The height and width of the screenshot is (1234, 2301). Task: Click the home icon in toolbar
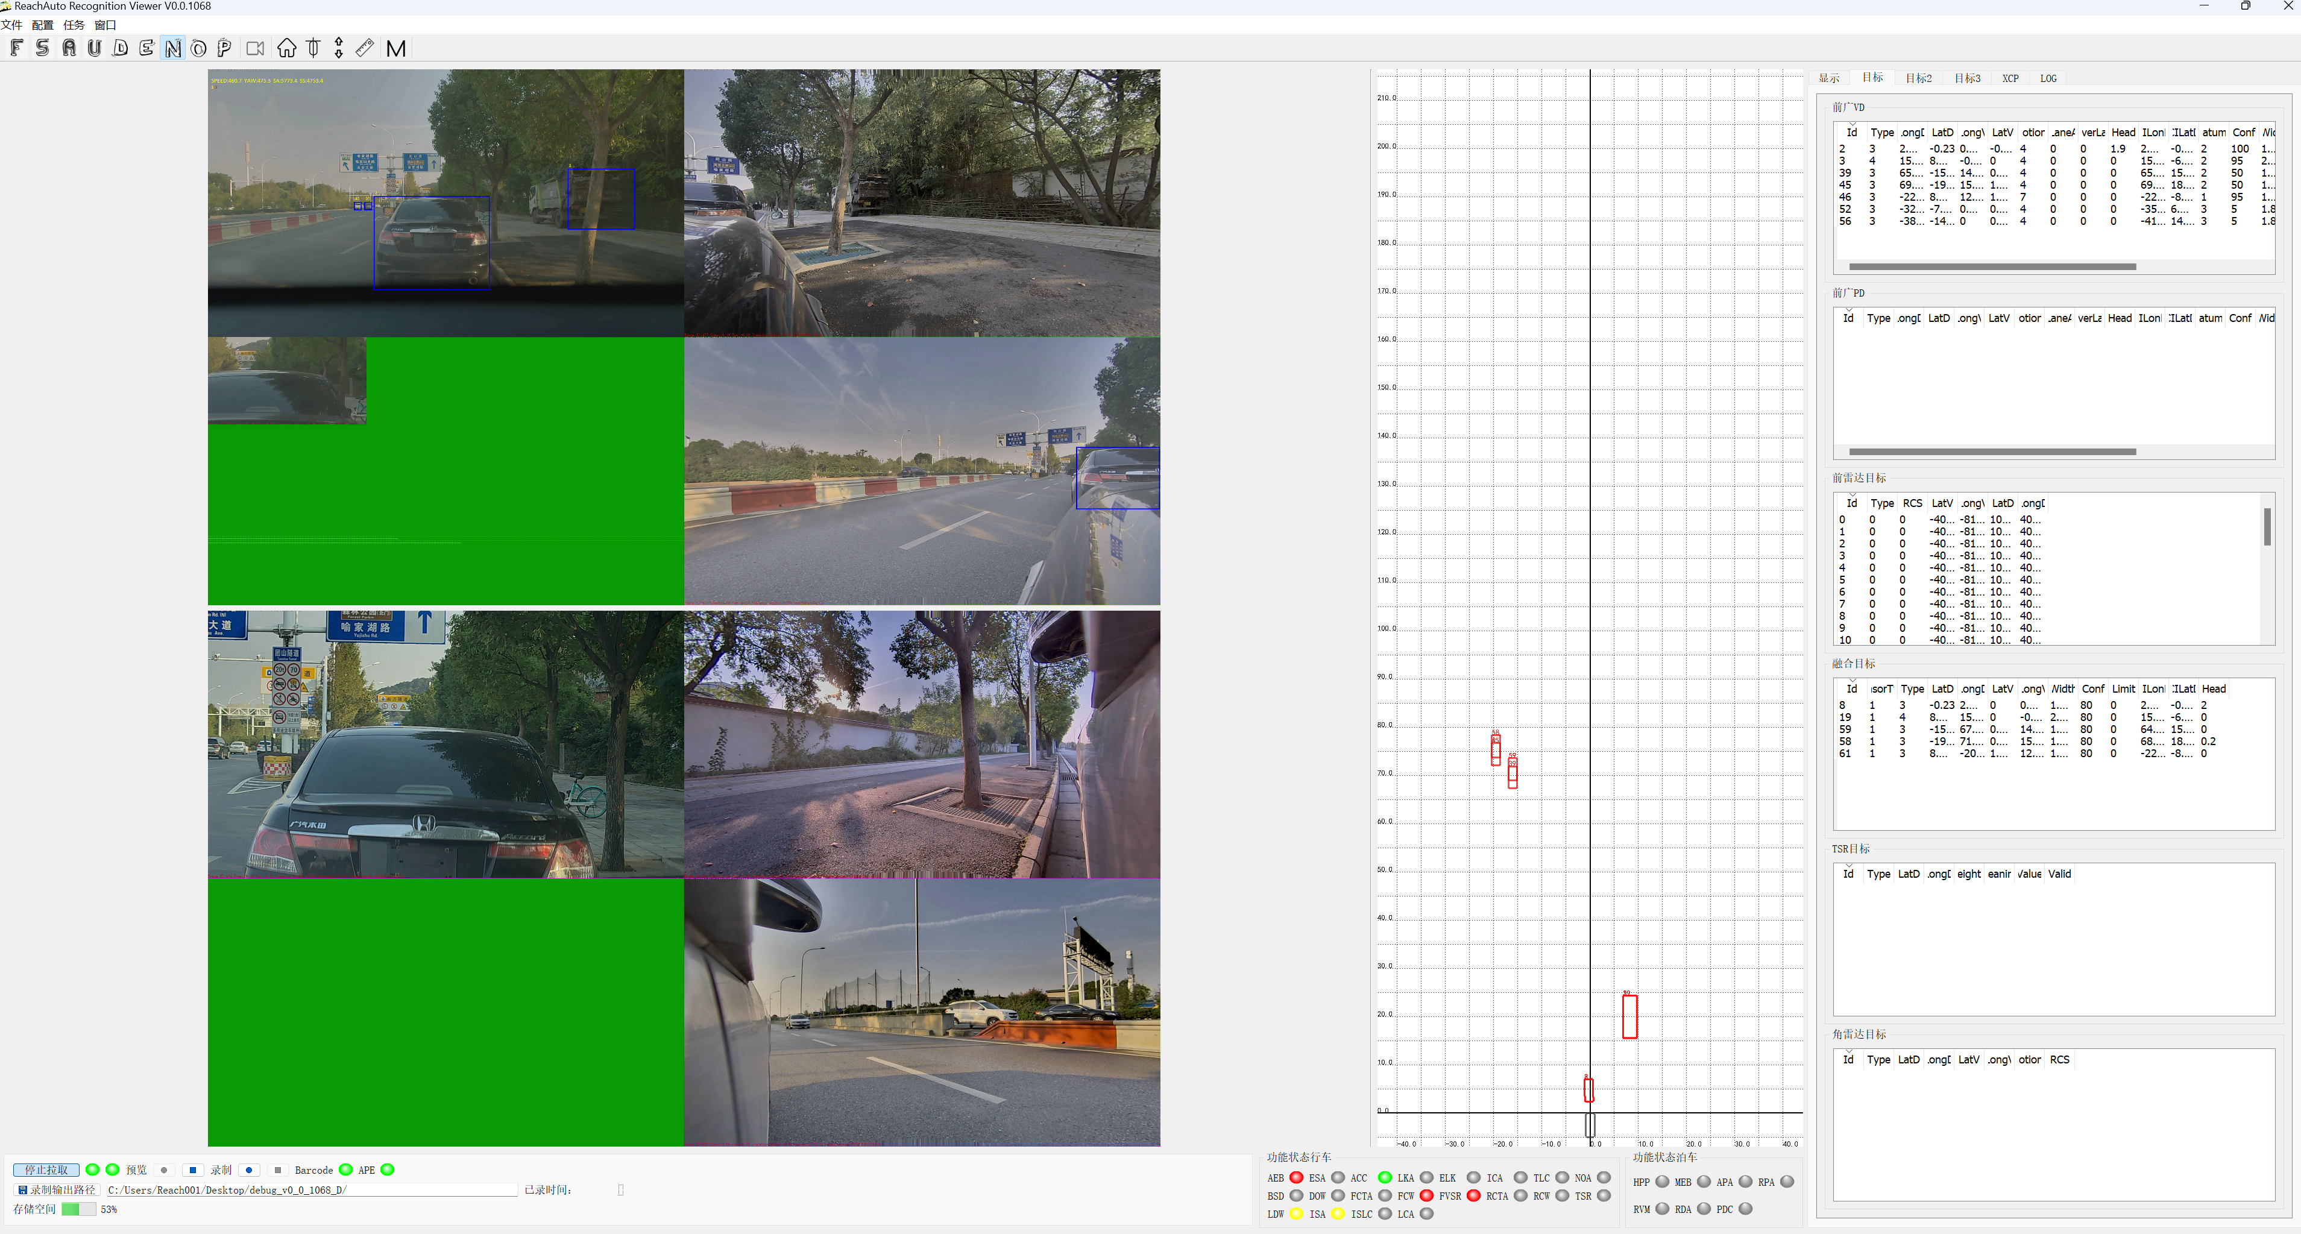click(x=287, y=48)
